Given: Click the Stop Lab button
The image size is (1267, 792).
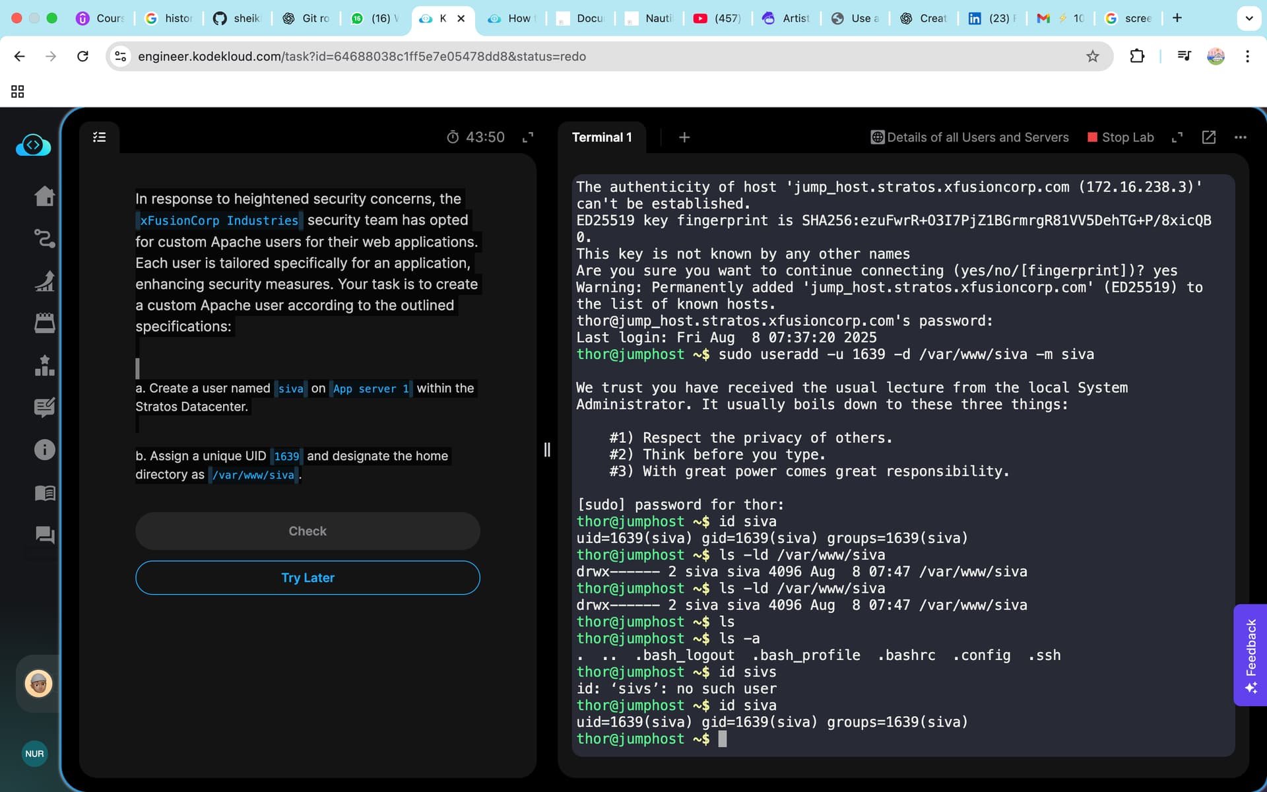Looking at the screenshot, I should [x=1120, y=137].
